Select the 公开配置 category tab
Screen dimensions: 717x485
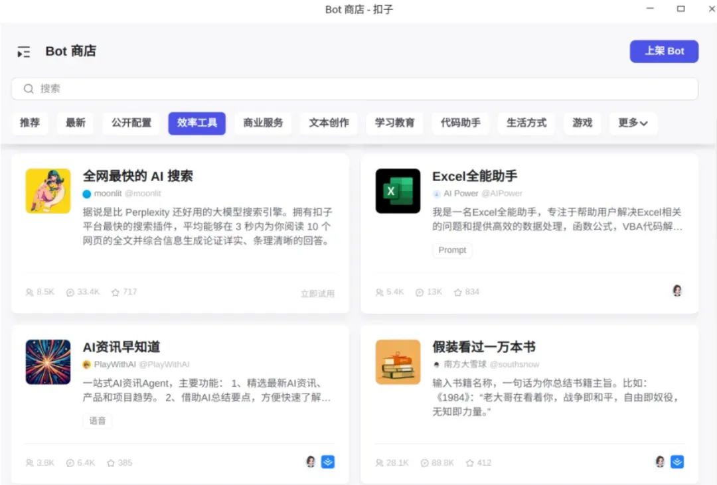tap(131, 123)
